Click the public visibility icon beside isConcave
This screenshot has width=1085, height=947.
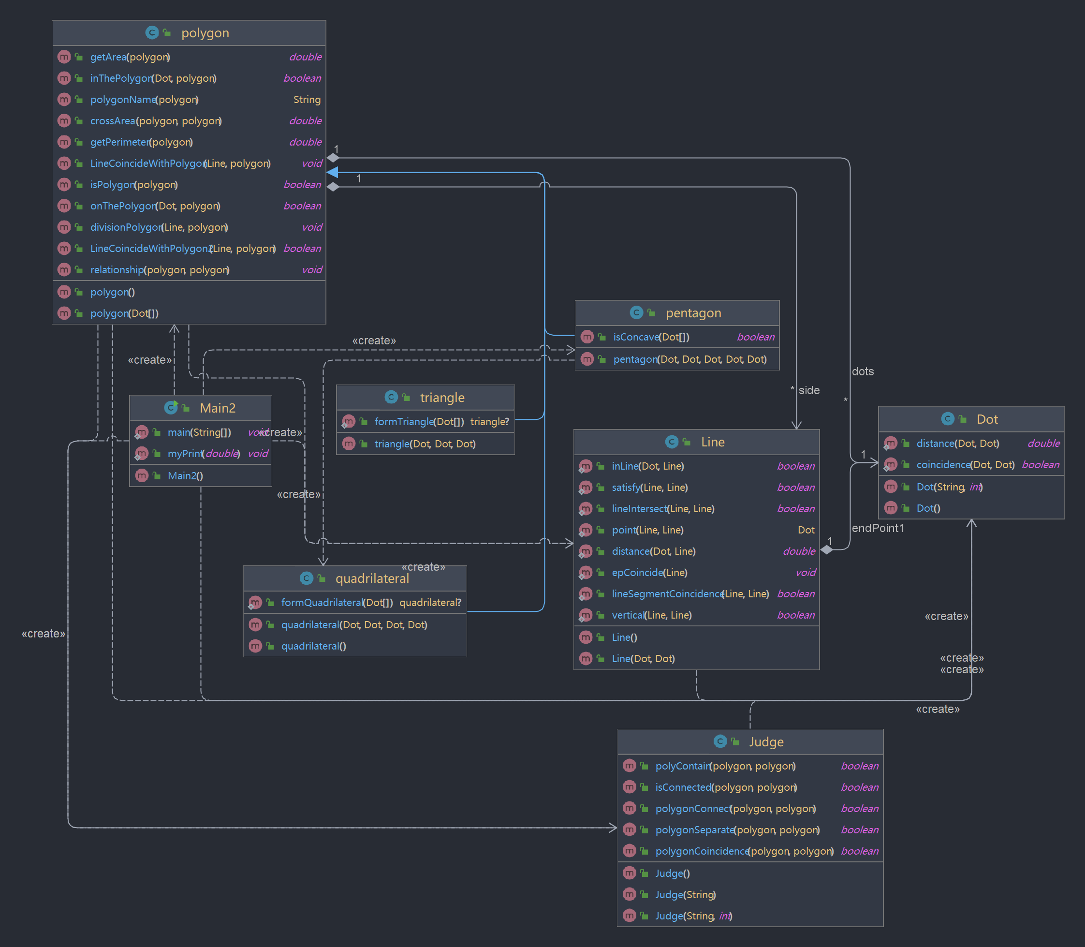point(602,337)
